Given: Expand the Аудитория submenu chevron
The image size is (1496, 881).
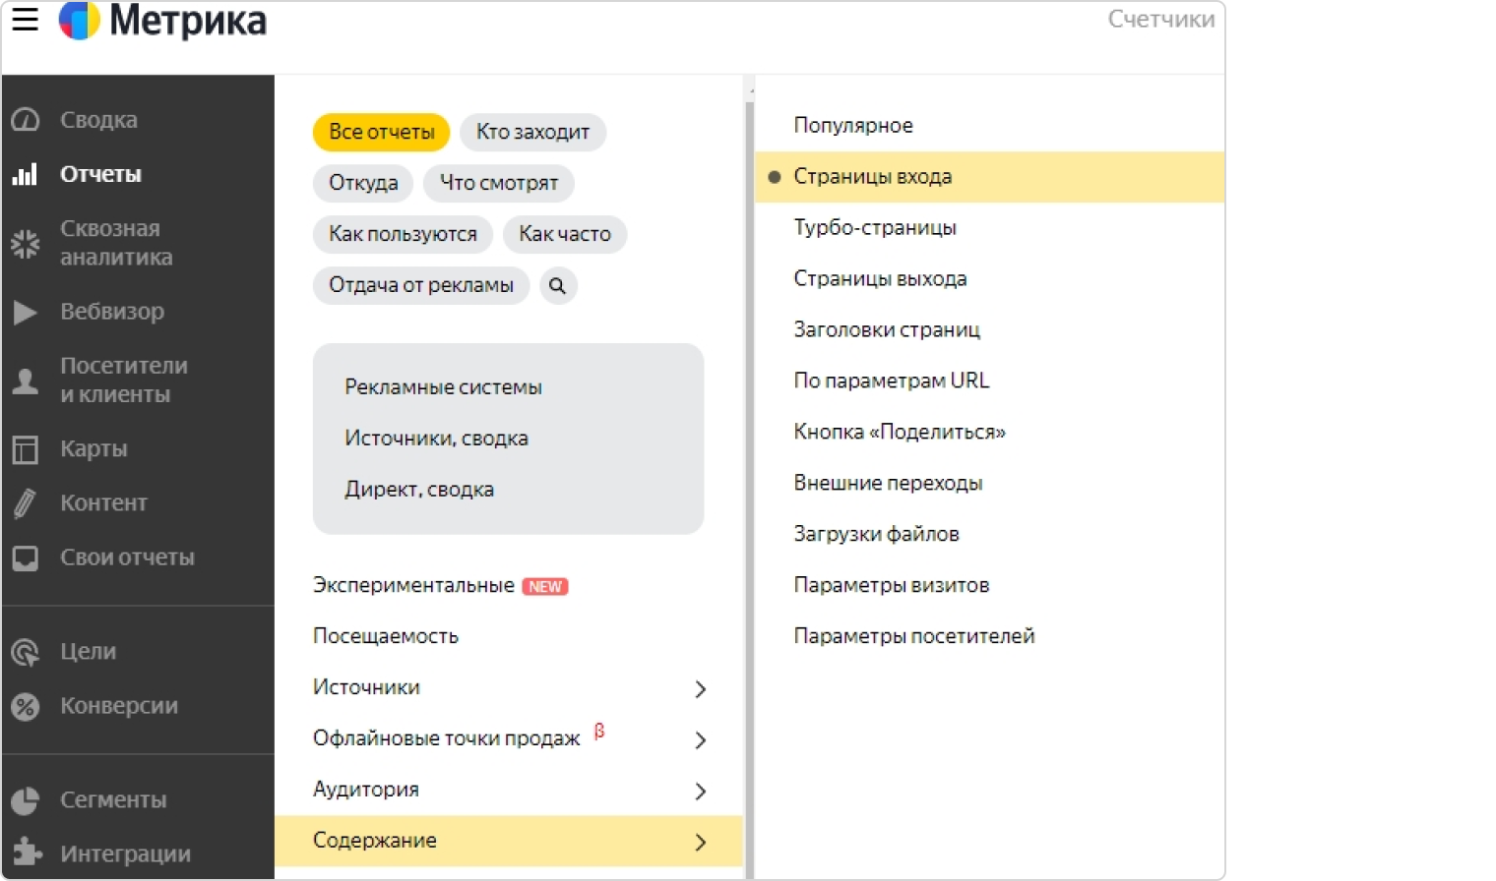Looking at the screenshot, I should pos(700,792).
